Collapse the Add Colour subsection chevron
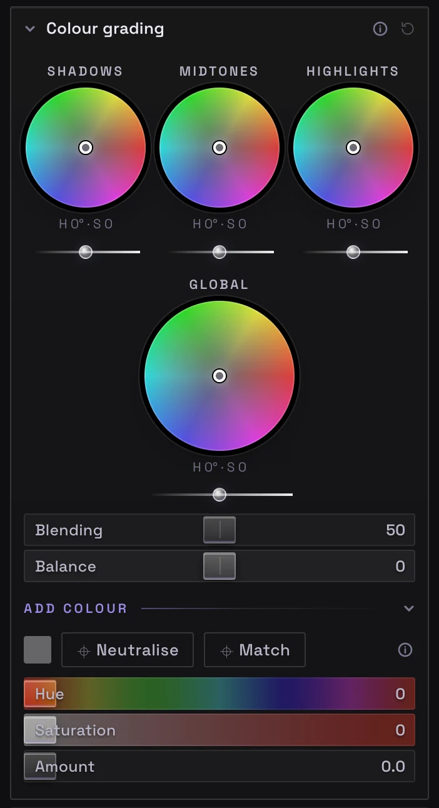This screenshot has height=808, width=439. pyautogui.click(x=409, y=609)
